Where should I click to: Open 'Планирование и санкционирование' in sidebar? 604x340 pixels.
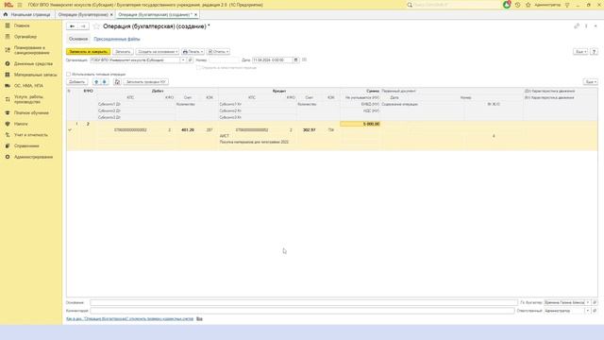pyautogui.click(x=31, y=50)
